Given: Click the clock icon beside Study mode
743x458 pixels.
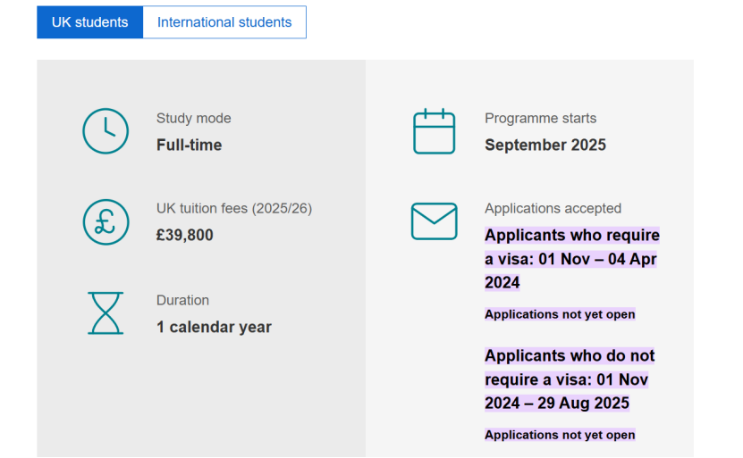Looking at the screenshot, I should (x=106, y=131).
